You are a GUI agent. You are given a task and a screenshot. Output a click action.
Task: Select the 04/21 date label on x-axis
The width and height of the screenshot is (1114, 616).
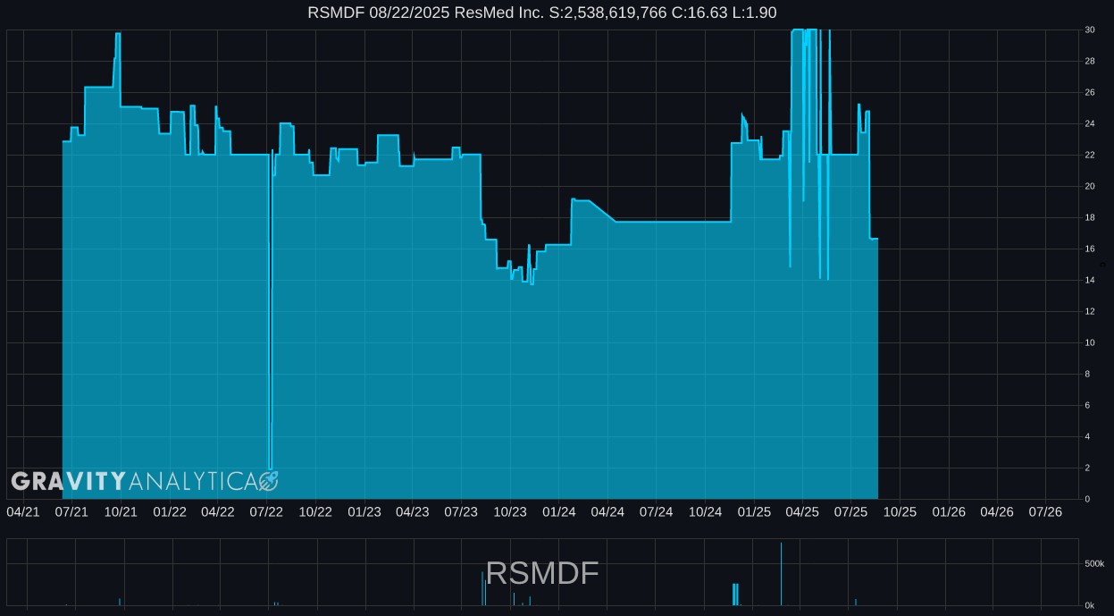click(x=23, y=511)
